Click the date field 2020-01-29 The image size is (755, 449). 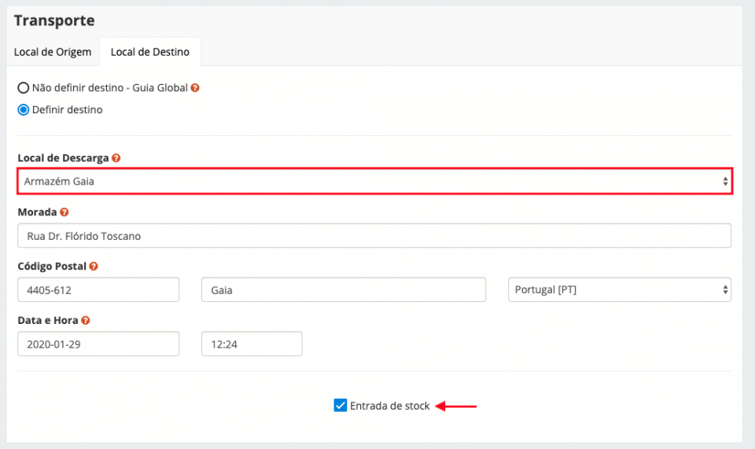(x=98, y=344)
